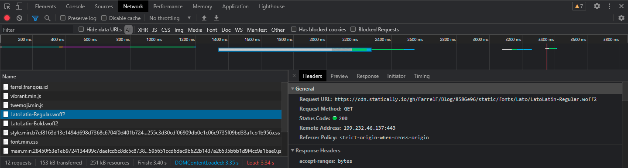Click the Request URL value
The image size is (628, 168).
[x=466, y=99]
